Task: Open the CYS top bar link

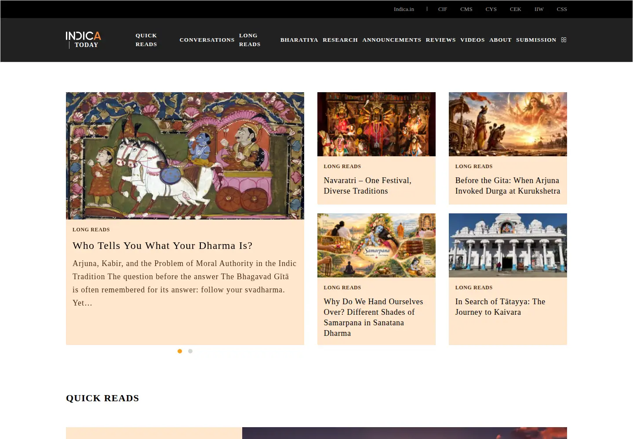Action: [x=491, y=9]
